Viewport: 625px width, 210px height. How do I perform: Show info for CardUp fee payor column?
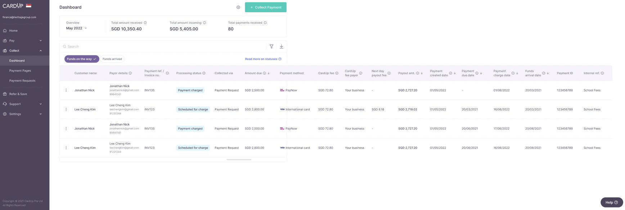(x=361, y=73)
